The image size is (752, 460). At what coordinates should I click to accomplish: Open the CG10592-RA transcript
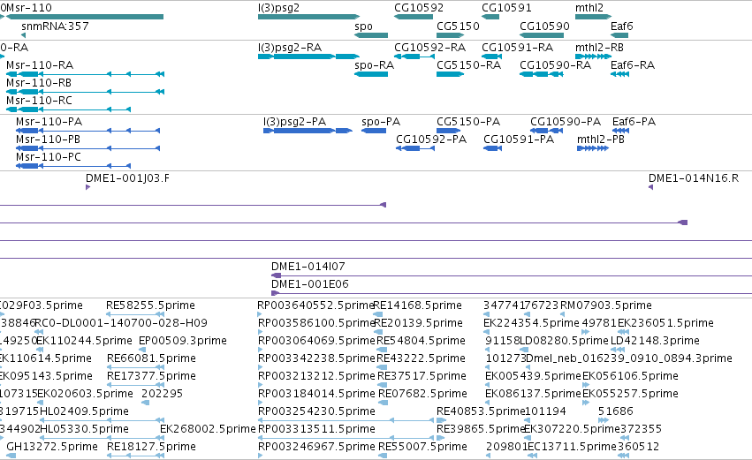pos(414,57)
